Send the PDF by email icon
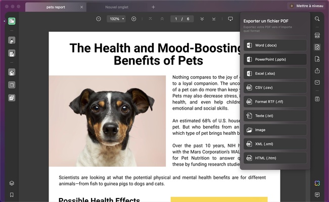Viewport: 329px width, 202px height. click(x=317, y=82)
